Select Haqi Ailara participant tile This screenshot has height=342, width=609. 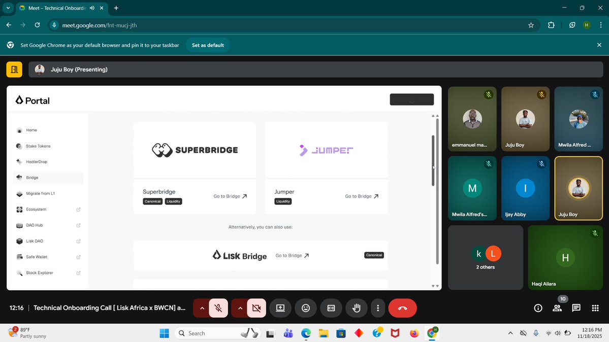(x=565, y=257)
